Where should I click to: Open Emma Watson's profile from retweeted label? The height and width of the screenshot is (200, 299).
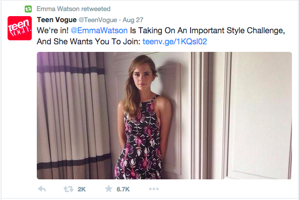(x=58, y=9)
